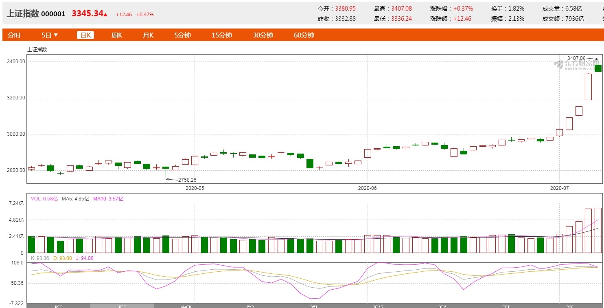
Task: Open the 5日 dropdown arrow
Action: (56, 35)
